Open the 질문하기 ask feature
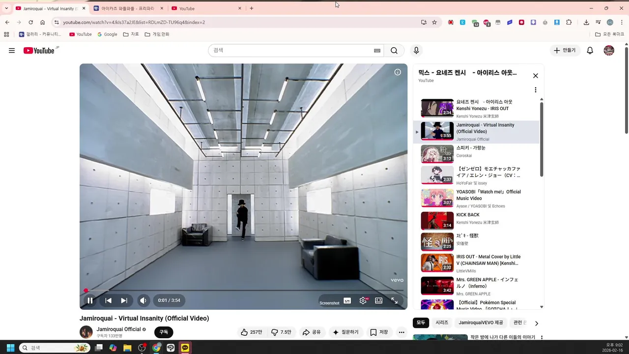The height and width of the screenshot is (354, 629). tap(346, 332)
